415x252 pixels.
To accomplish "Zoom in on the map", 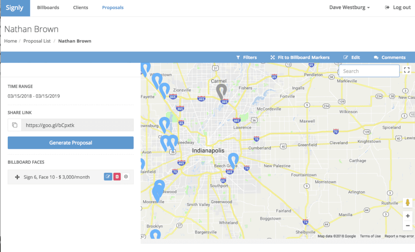I will point(408,216).
